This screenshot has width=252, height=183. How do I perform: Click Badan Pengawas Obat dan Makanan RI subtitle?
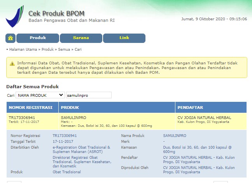point(72,20)
